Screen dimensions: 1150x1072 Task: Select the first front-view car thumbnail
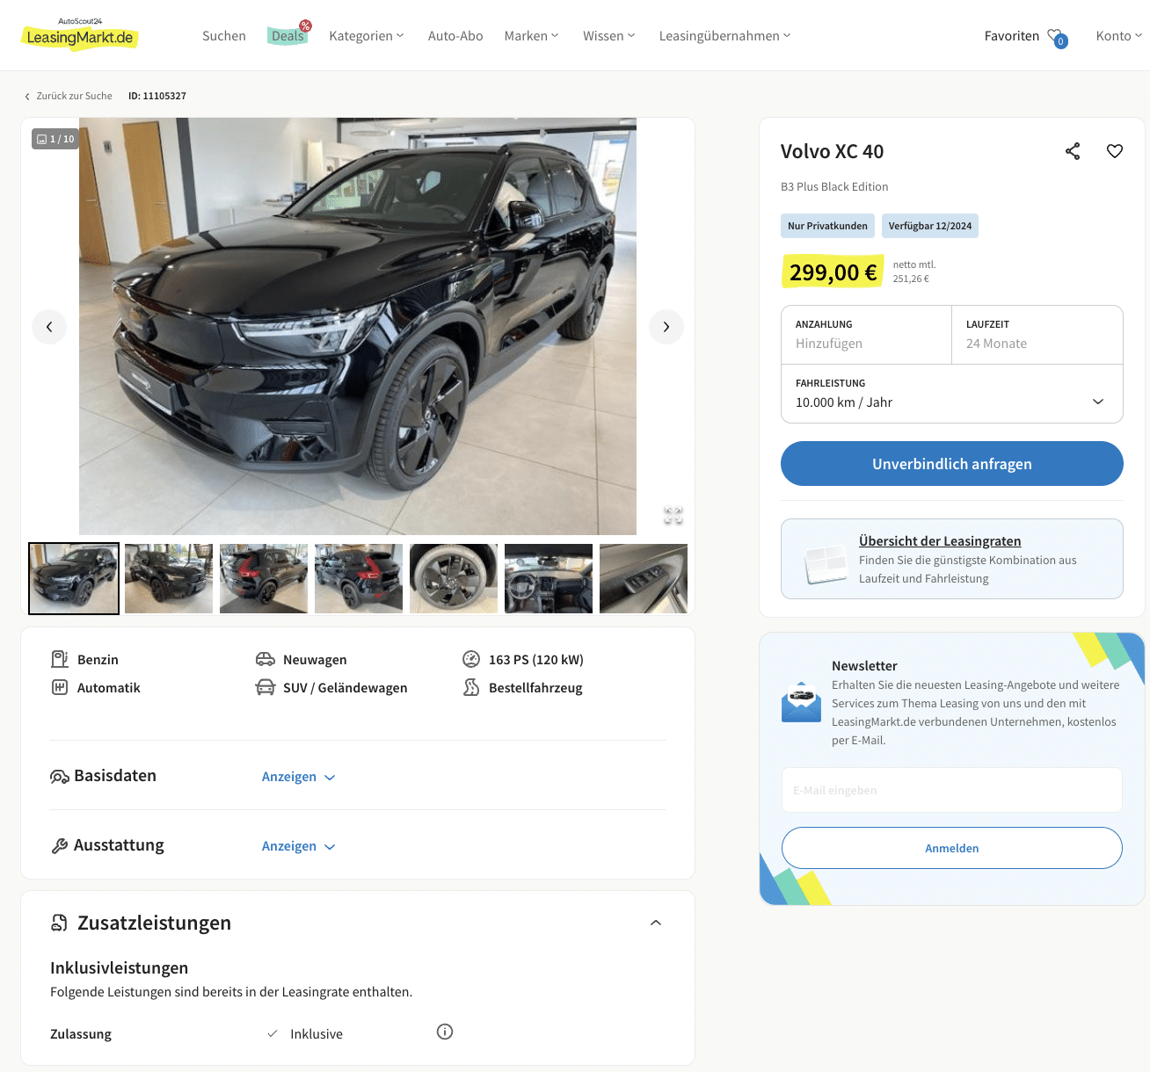pos(74,578)
